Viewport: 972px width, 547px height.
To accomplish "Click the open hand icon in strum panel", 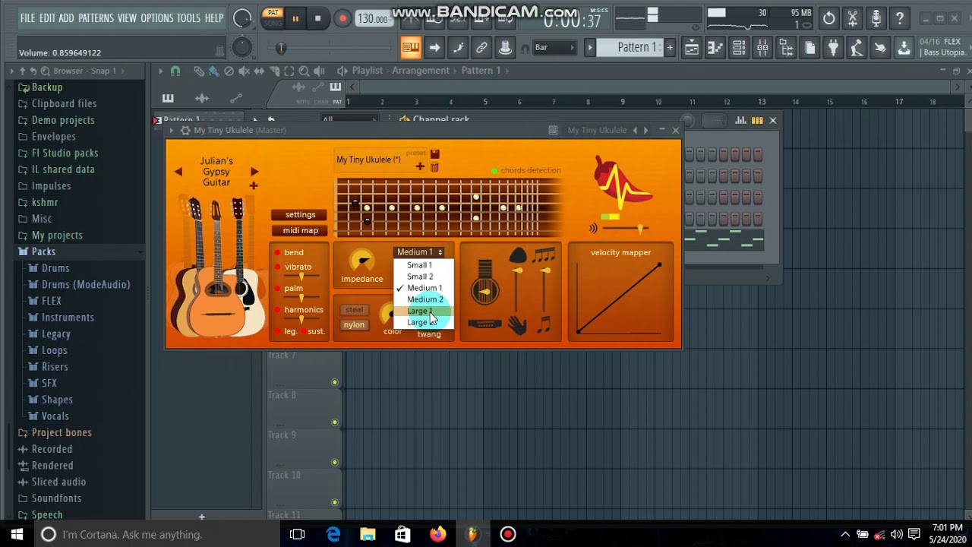I will [x=517, y=325].
